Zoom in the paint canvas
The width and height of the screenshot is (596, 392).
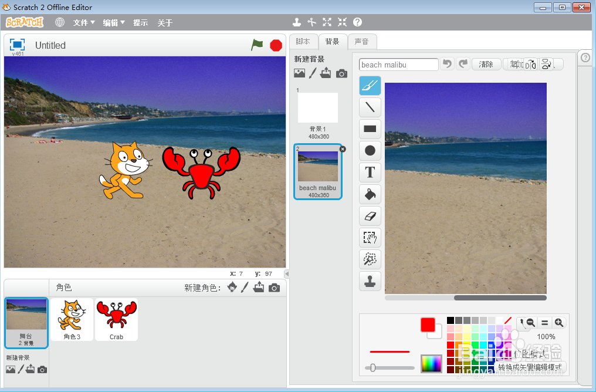click(558, 323)
